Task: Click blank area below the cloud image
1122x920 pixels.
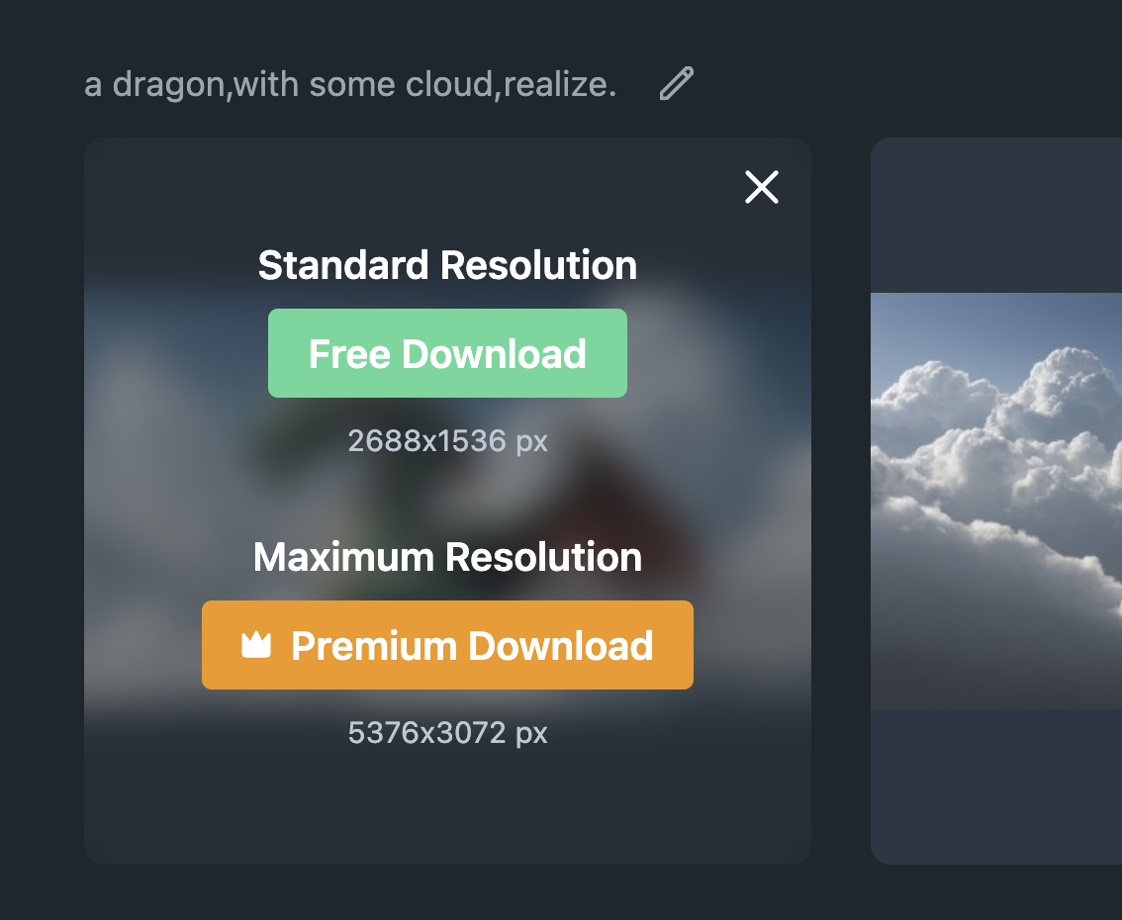Action: [x=995, y=786]
